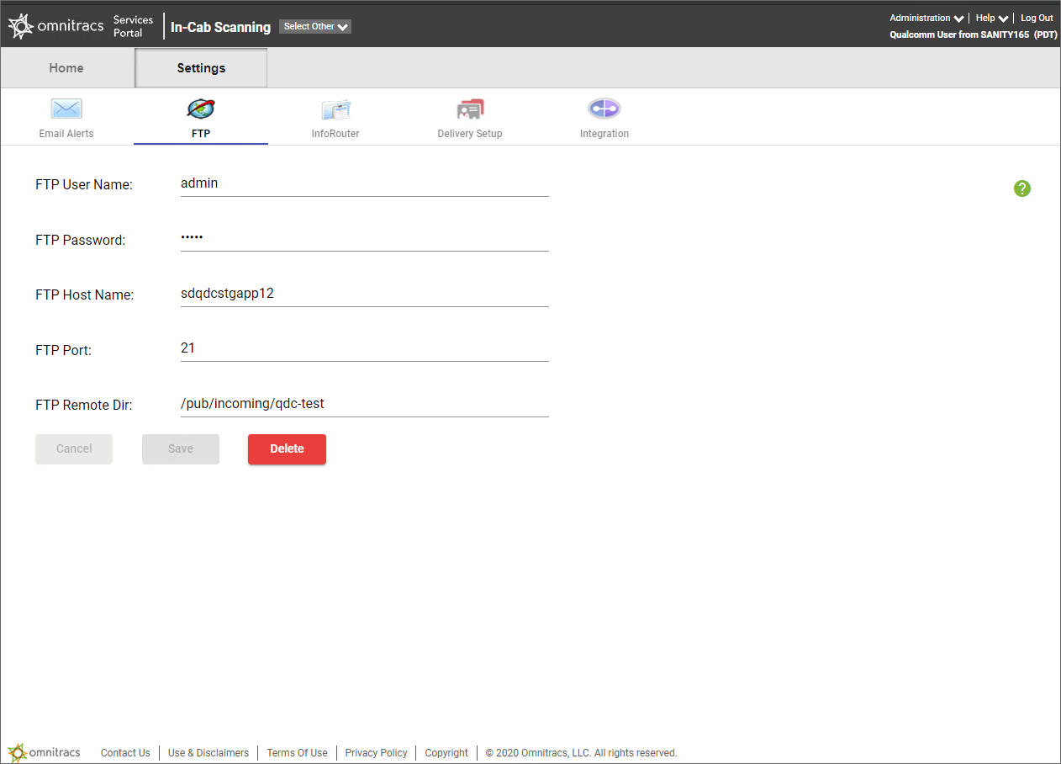Click the Email Alerts envelope icon
The width and height of the screenshot is (1061, 764).
click(66, 109)
